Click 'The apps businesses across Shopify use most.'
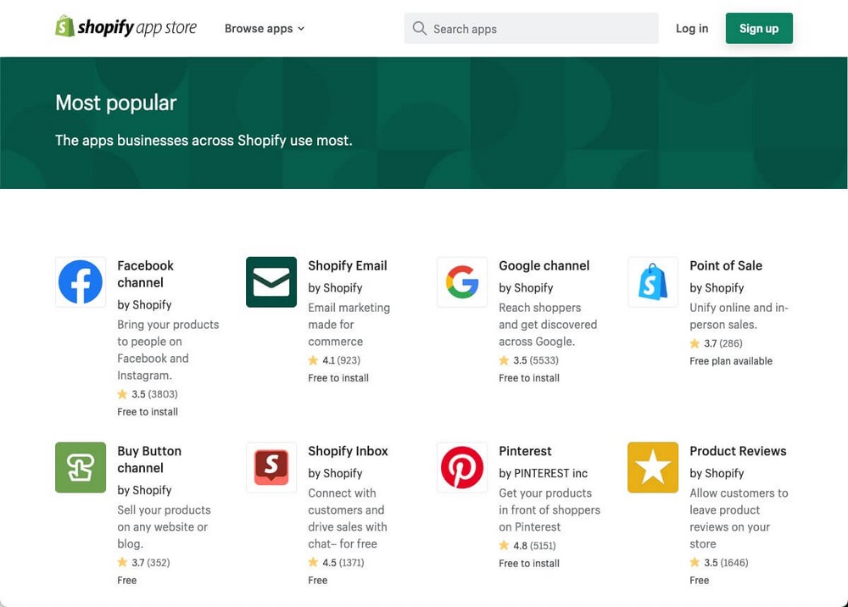This screenshot has width=848, height=607. tap(204, 141)
